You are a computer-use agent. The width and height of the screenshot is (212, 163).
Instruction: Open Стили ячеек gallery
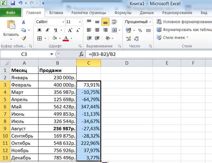[173, 38]
